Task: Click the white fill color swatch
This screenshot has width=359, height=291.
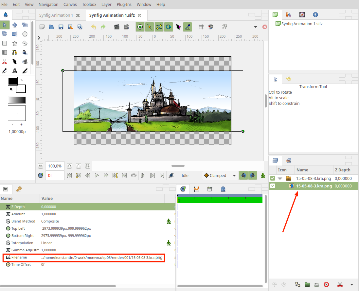Action: (x=21, y=88)
